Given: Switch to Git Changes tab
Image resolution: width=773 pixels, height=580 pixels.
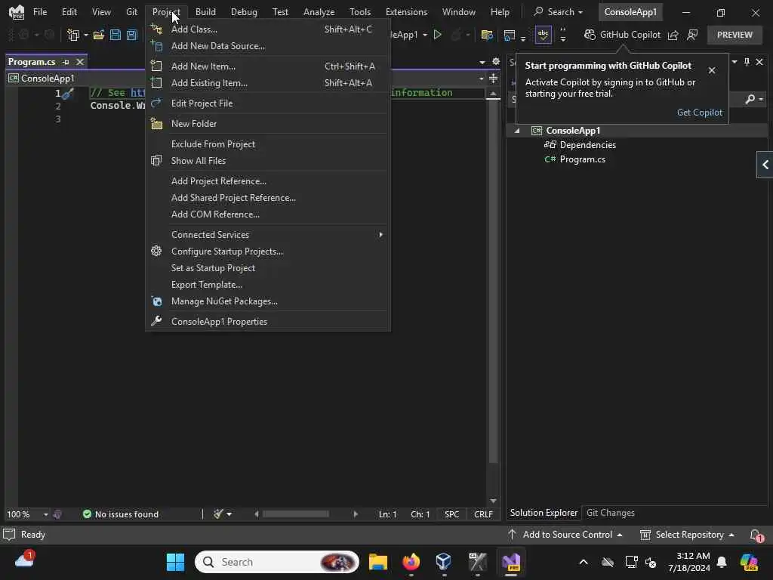Looking at the screenshot, I should point(610,513).
